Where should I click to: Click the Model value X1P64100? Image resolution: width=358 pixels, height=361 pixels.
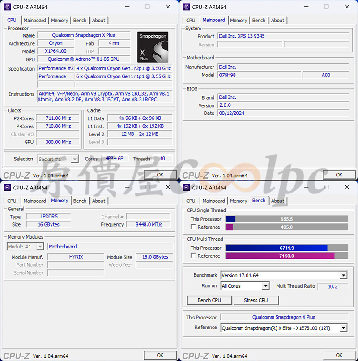56,51
